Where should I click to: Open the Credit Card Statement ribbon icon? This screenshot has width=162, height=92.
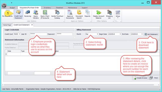tap(18, 14)
